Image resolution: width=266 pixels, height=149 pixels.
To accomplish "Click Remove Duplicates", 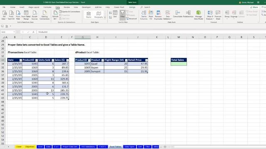I will [x=158, y=15].
